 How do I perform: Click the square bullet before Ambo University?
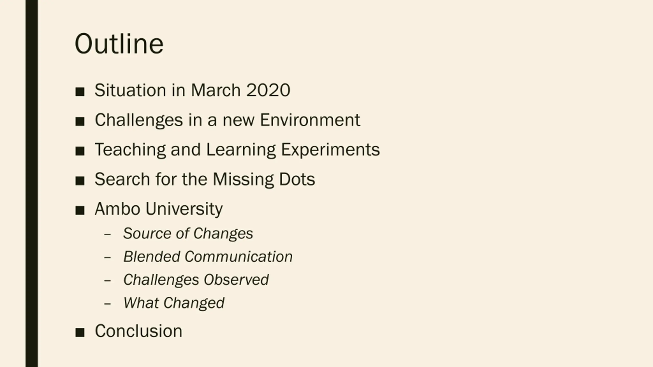point(80,211)
